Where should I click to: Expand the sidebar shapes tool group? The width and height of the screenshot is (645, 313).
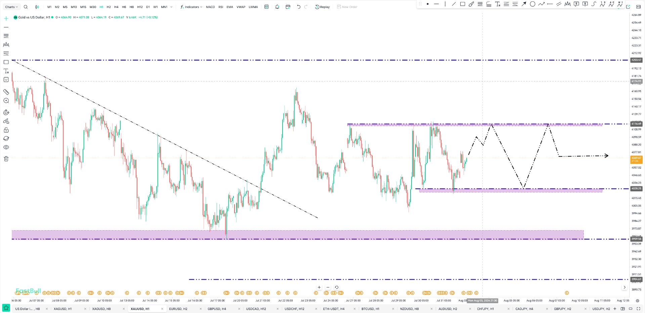tap(6, 62)
